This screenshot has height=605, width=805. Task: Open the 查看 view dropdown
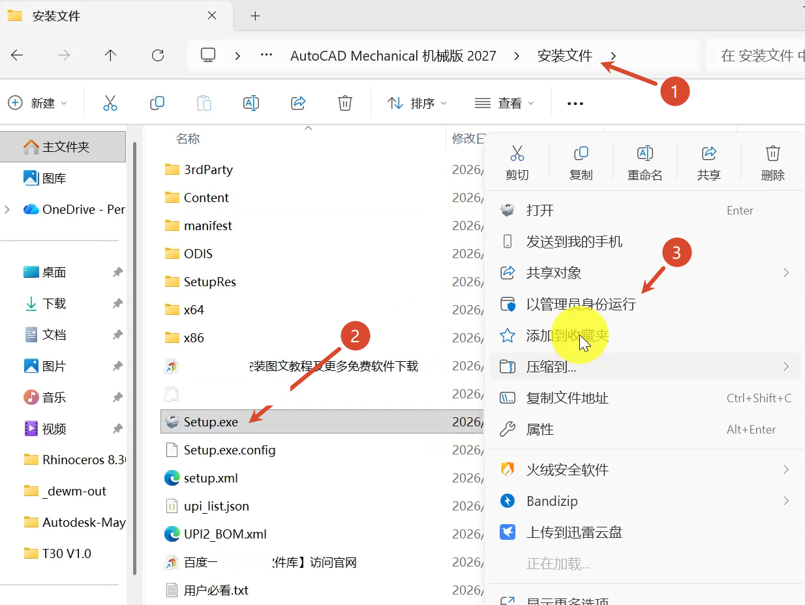click(504, 103)
